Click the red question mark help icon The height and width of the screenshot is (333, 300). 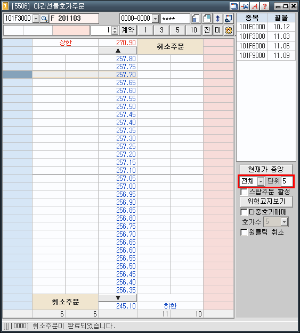pos(264,6)
